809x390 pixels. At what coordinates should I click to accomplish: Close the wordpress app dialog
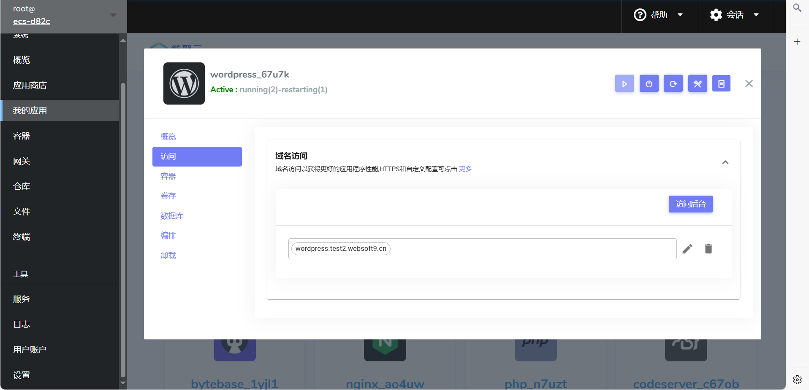[x=749, y=83]
